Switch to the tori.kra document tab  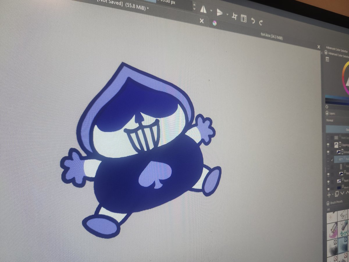pyautogui.click(x=272, y=36)
